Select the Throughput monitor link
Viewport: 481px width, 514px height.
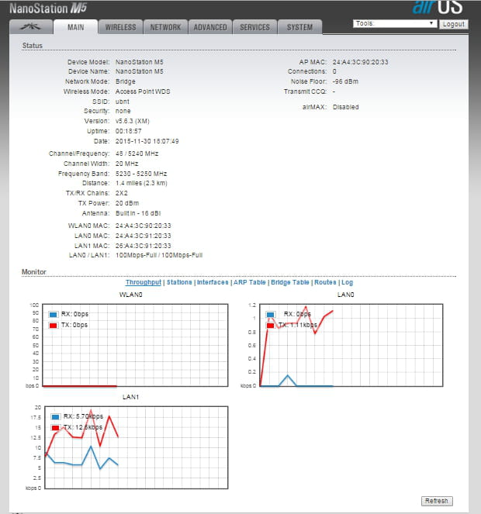(x=144, y=282)
